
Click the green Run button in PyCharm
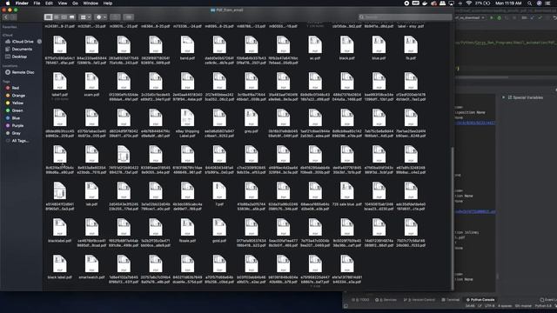492,17
